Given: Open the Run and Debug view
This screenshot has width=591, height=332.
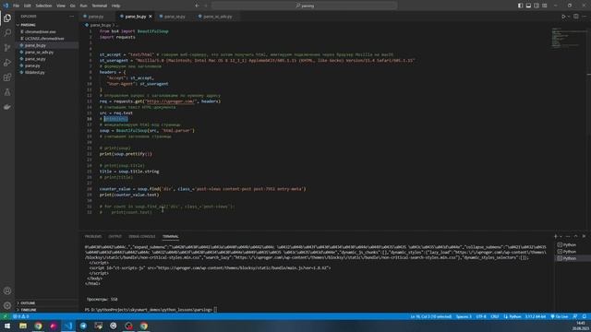Looking at the screenshot, I should pos(7,63).
